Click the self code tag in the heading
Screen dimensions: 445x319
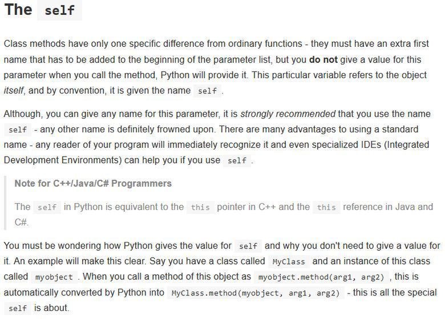[59, 10]
